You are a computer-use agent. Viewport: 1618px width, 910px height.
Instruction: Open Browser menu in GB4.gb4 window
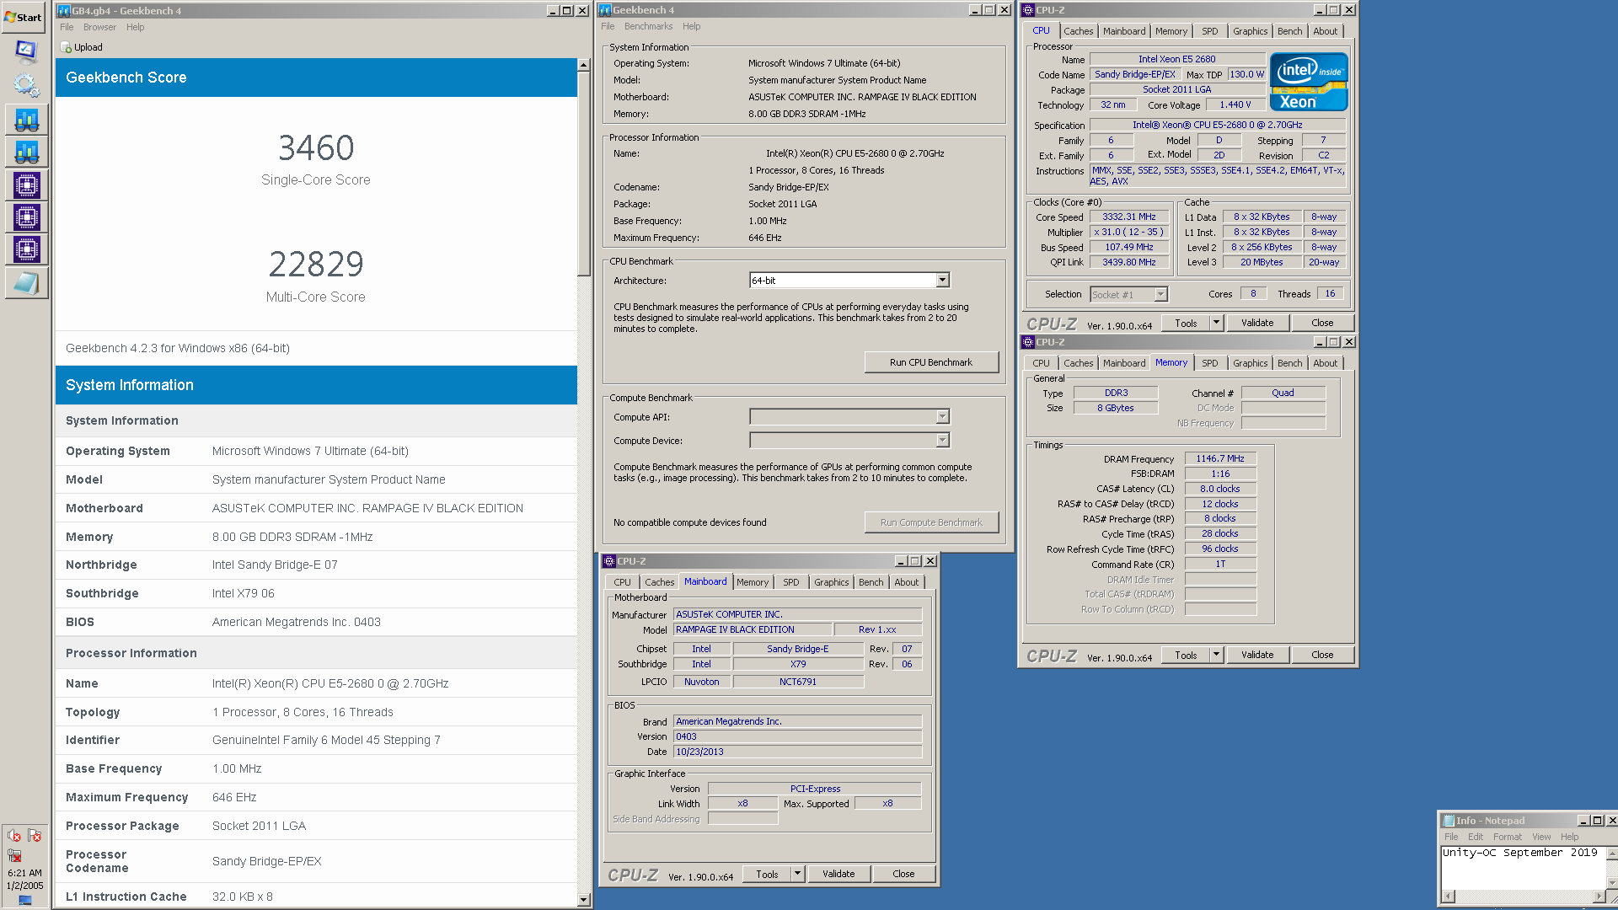pos(99,27)
